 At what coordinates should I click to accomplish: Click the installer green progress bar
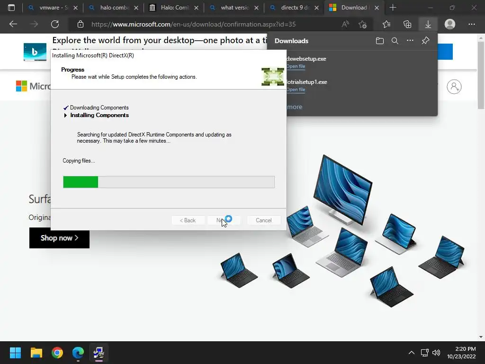point(169,182)
